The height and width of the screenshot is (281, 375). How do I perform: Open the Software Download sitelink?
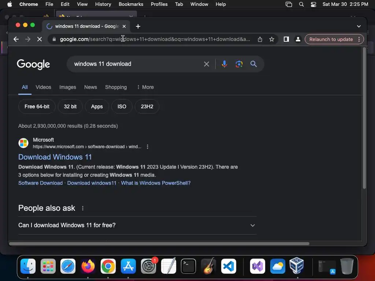(x=40, y=183)
